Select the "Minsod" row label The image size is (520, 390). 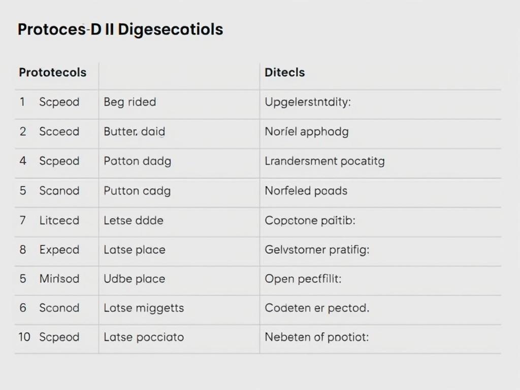[x=59, y=279]
